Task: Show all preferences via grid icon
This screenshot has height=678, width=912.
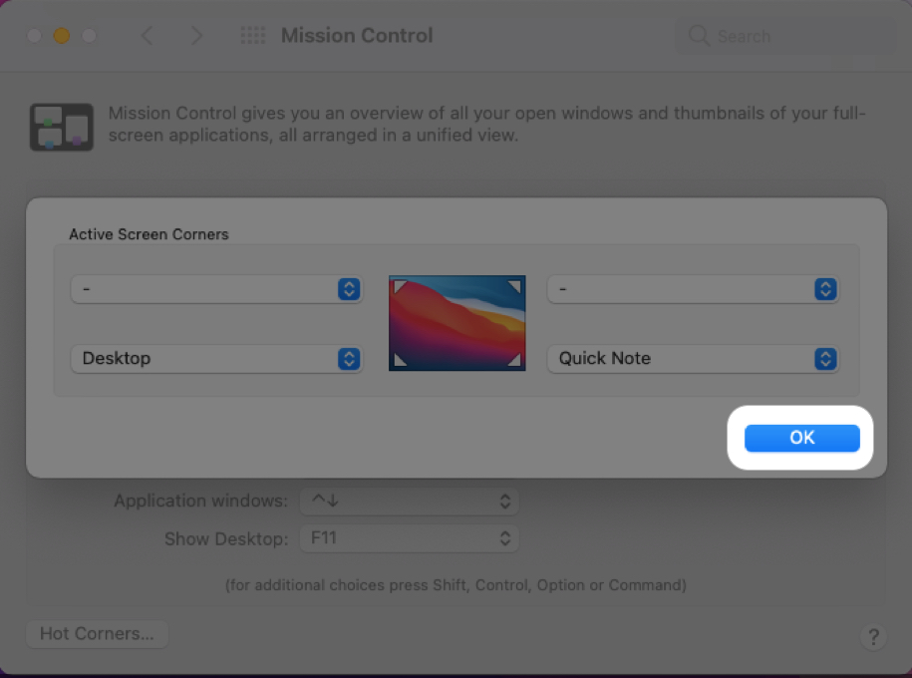Action: (253, 36)
